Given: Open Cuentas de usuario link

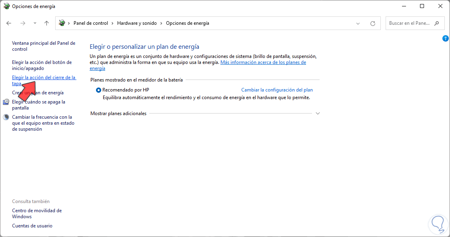Looking at the screenshot, I should (x=32, y=226).
